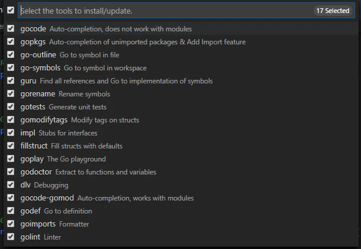The width and height of the screenshot is (361, 249).
Task: Click the 17 Selected badge
Action: [333, 11]
